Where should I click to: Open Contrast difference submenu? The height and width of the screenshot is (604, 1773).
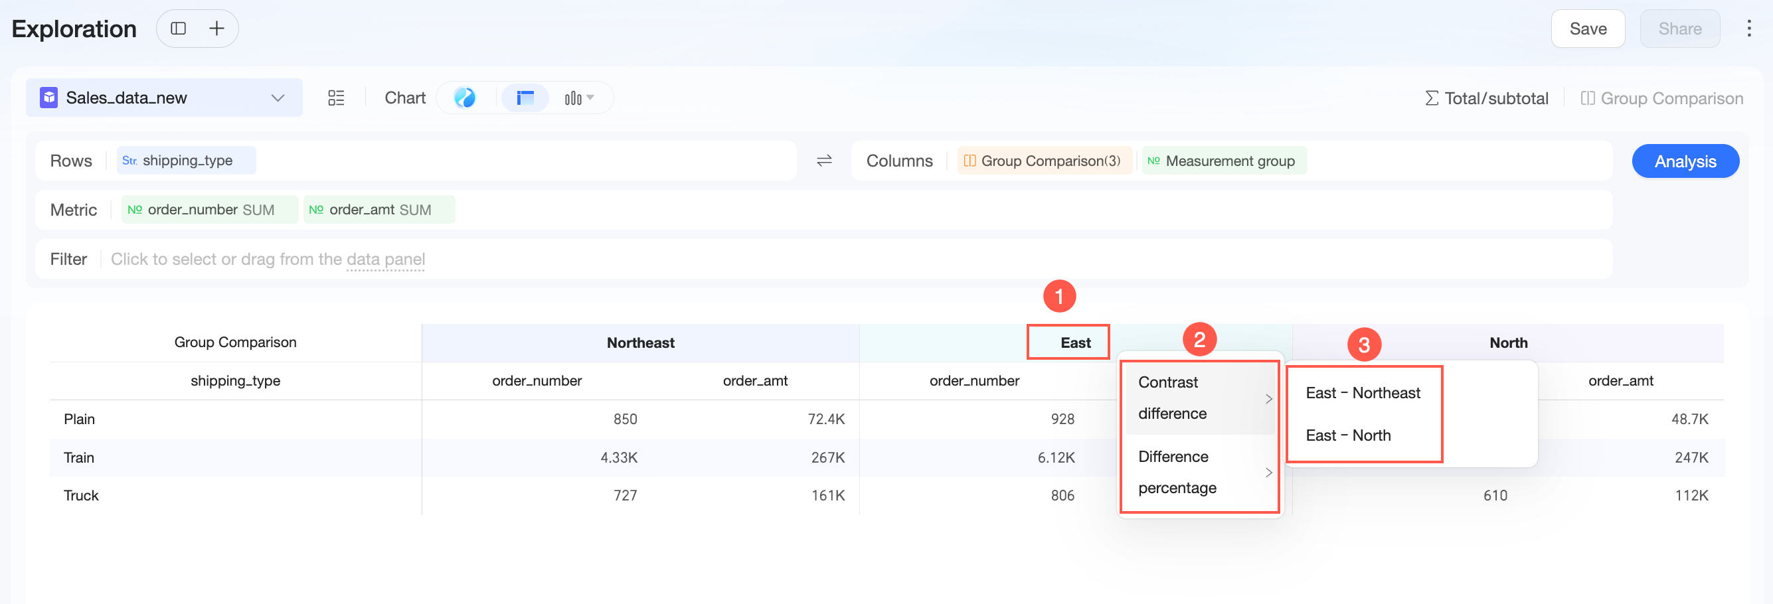1199,398
